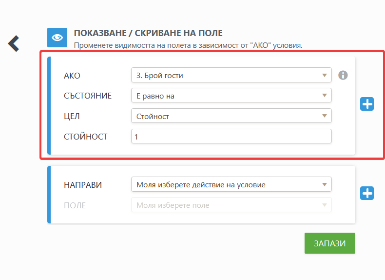Click the ЦЕЛ dropdown arrow

pos(325,116)
